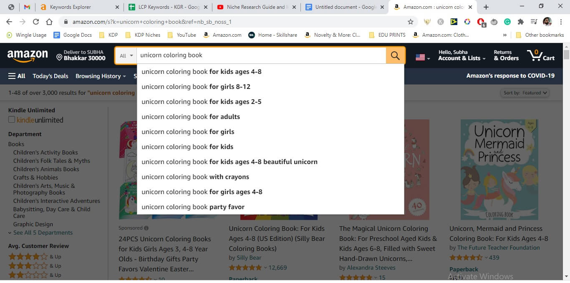Click the browser home icon

[49, 22]
